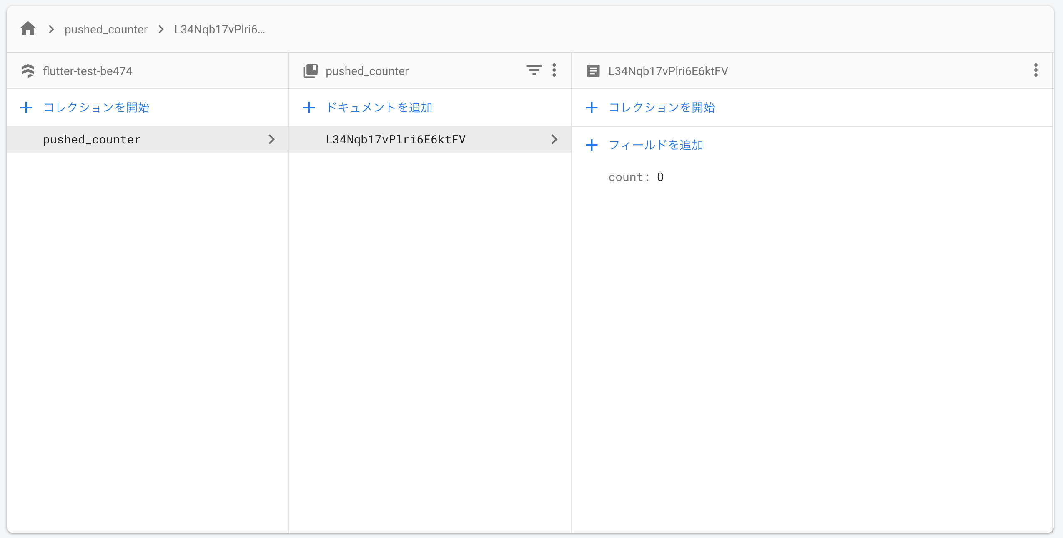
Task: Click the plus icon beside ドキュメントを追加
Action: (309, 108)
